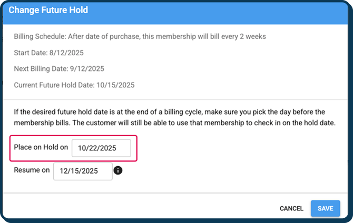Click the Resume on label

point(32,170)
